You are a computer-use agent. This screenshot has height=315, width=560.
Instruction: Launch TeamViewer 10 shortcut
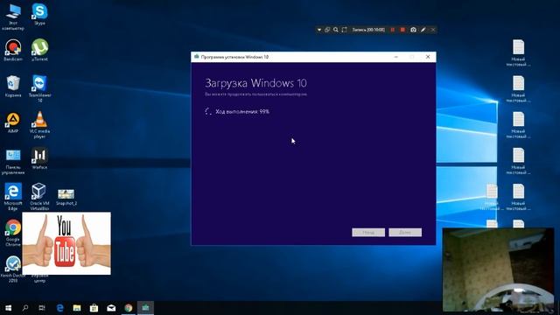pyautogui.click(x=39, y=89)
